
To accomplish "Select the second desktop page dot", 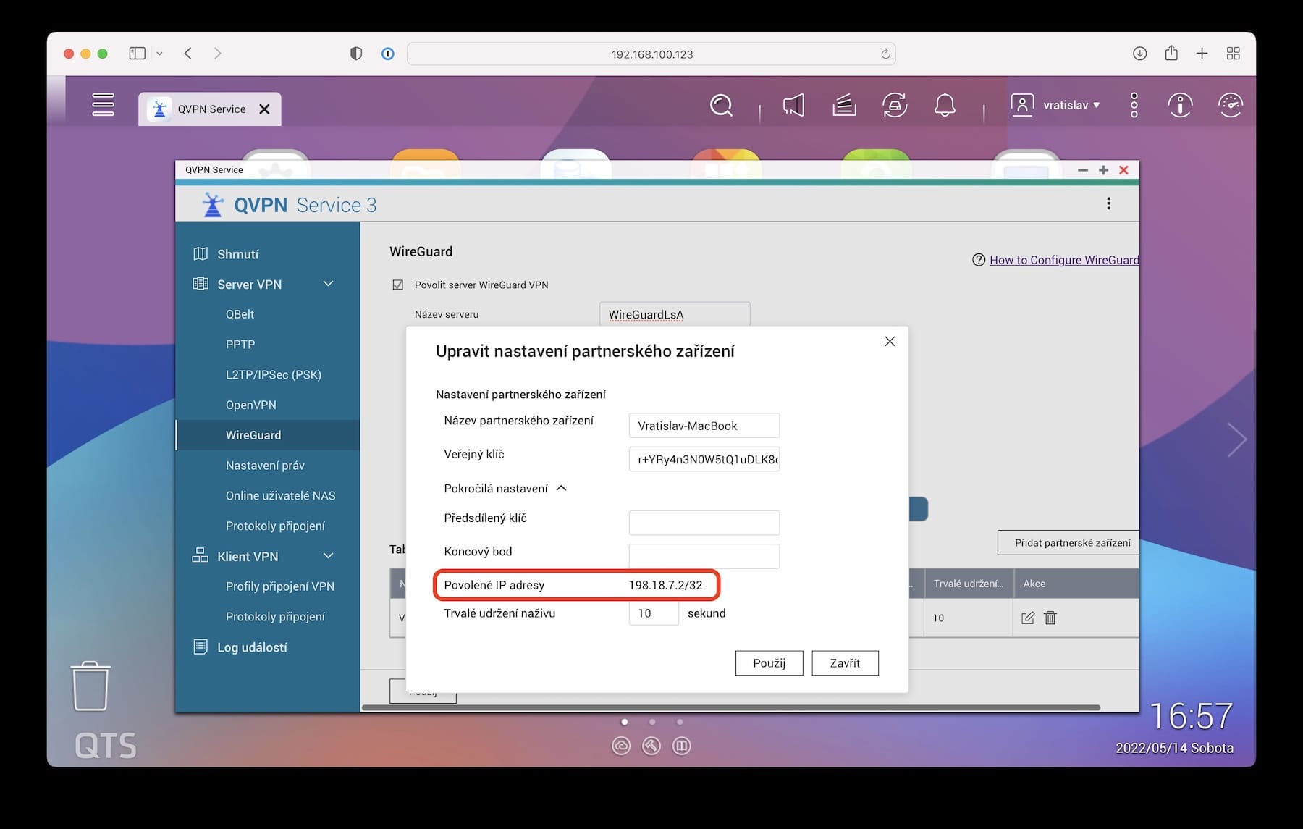I will pyautogui.click(x=652, y=722).
